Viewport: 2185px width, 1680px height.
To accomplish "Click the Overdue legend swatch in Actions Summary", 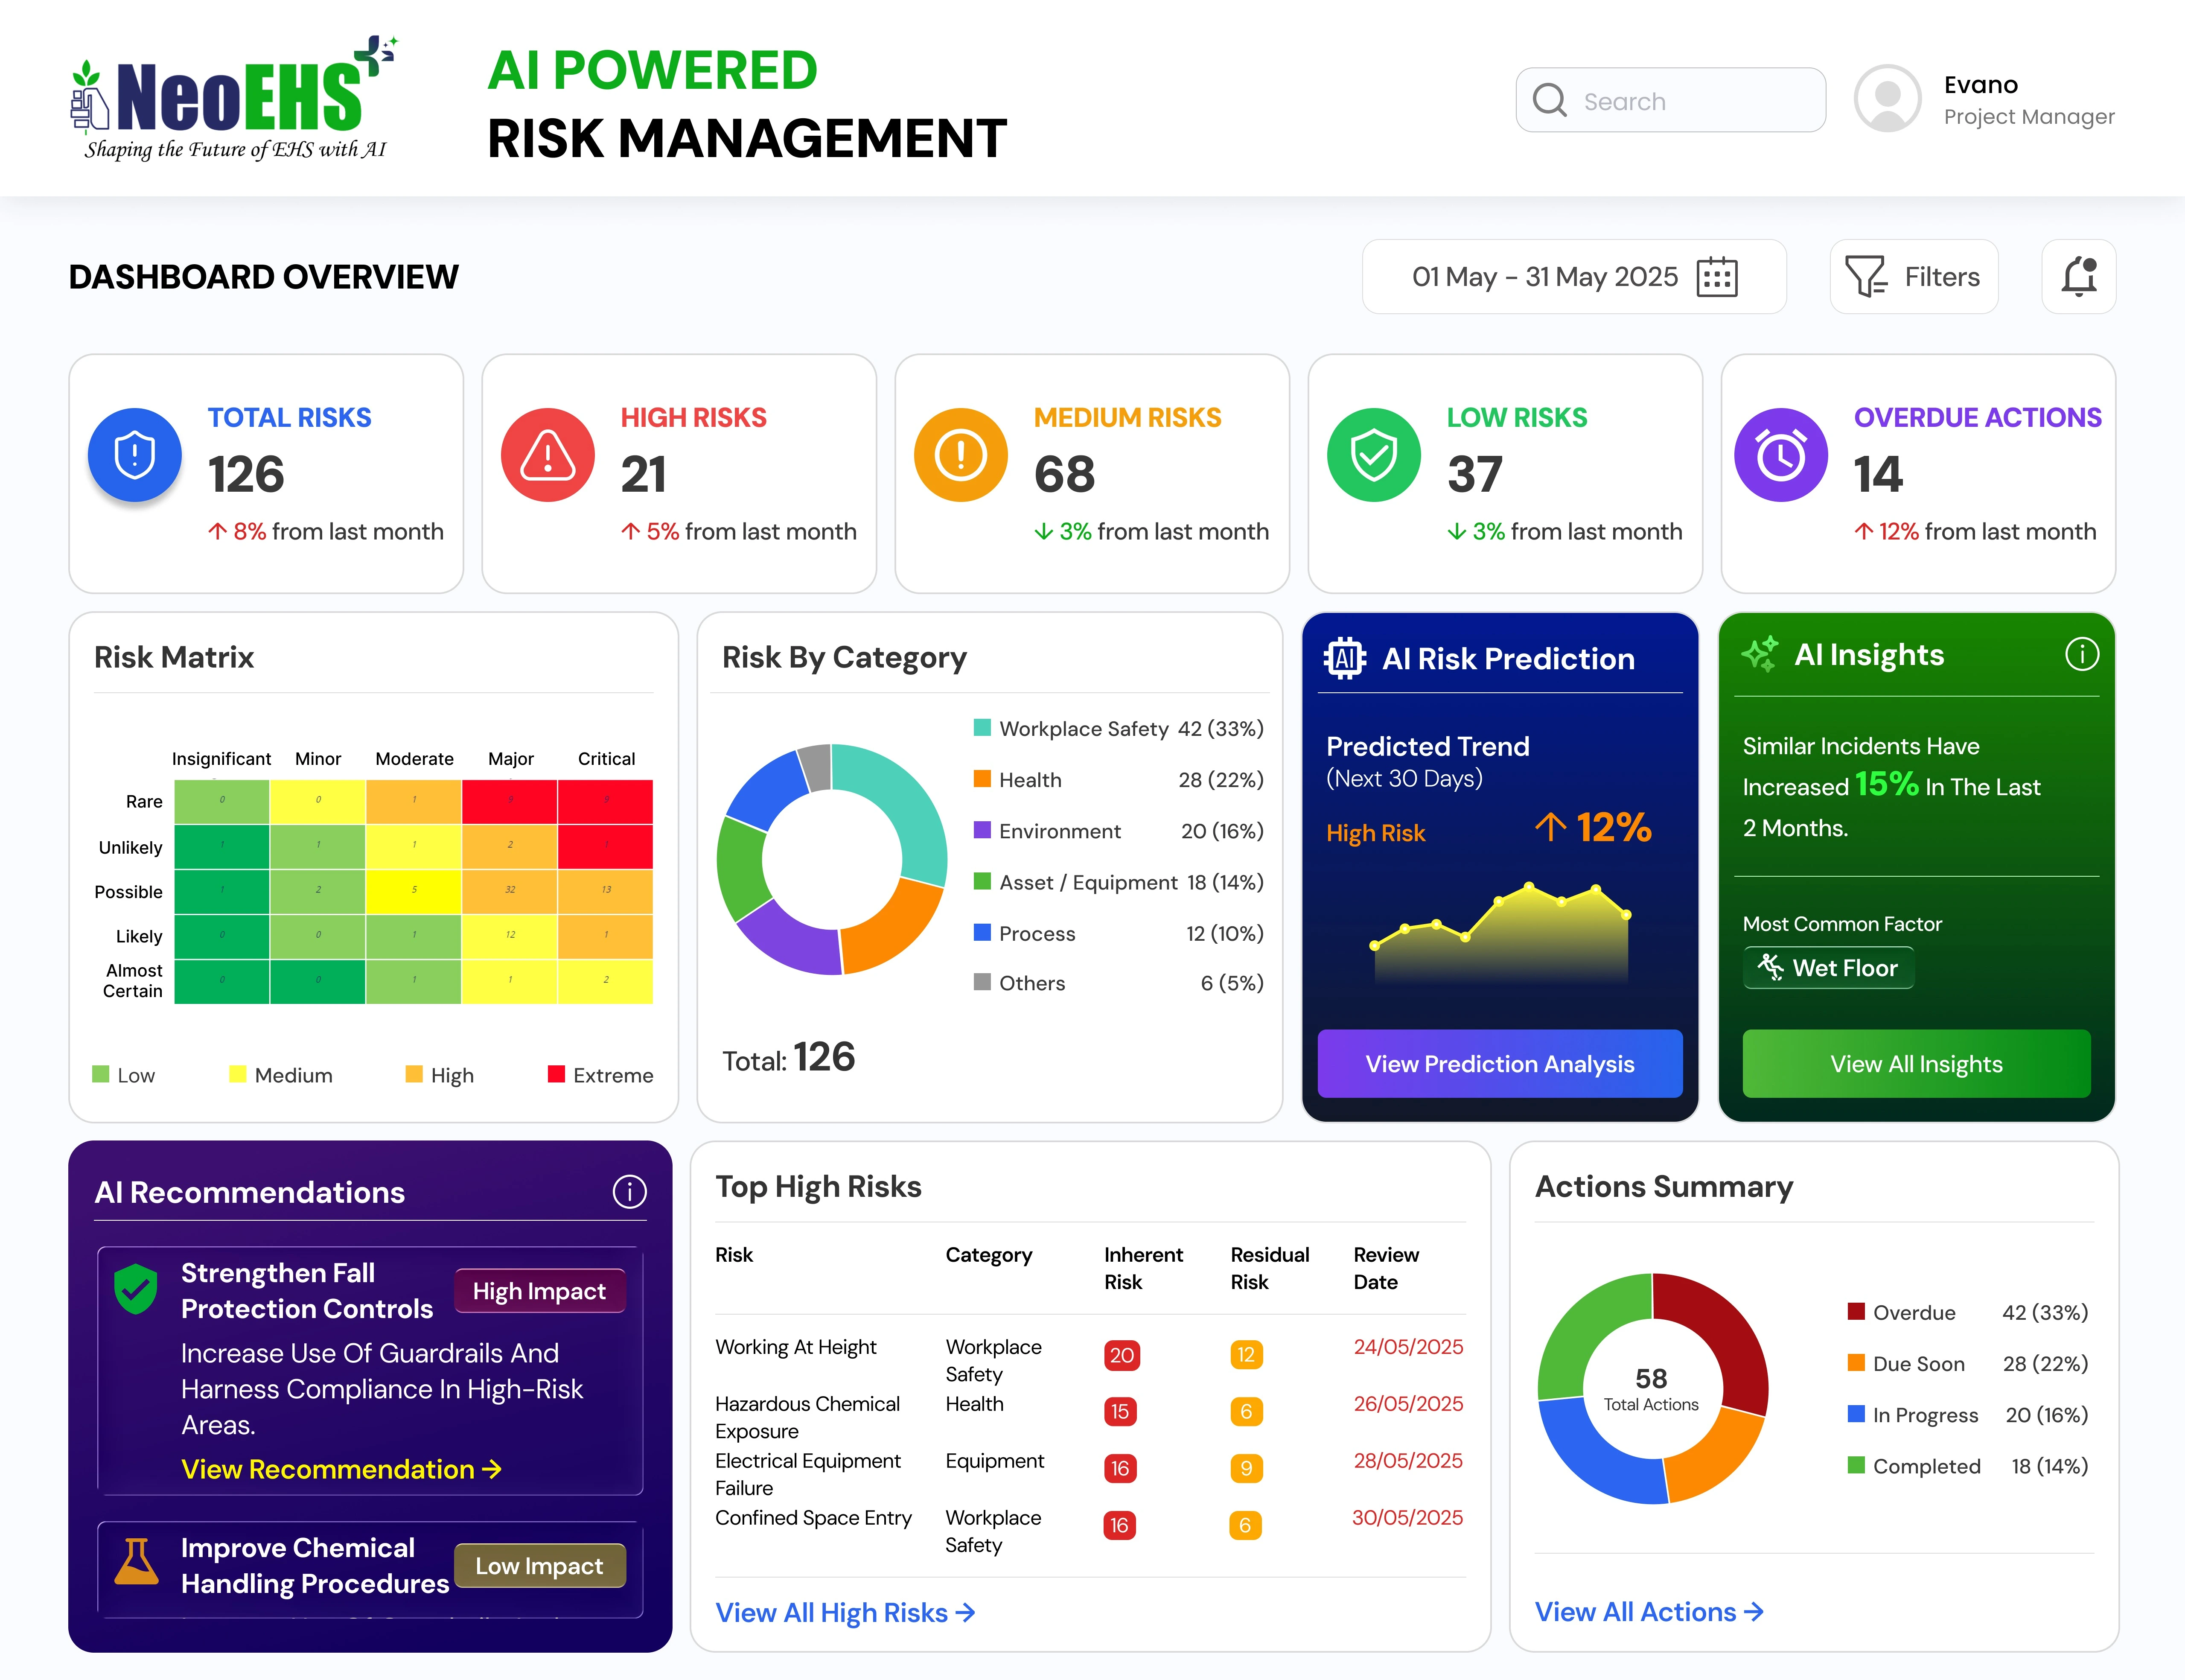I will [x=1856, y=1311].
